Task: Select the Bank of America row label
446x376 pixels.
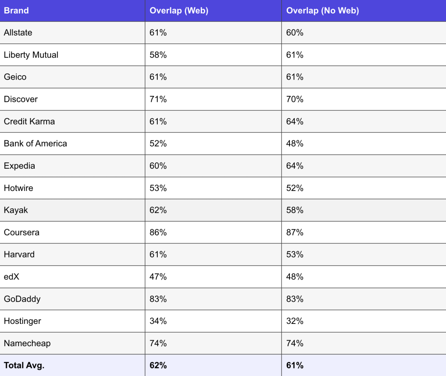Action: pyautogui.click(x=35, y=144)
